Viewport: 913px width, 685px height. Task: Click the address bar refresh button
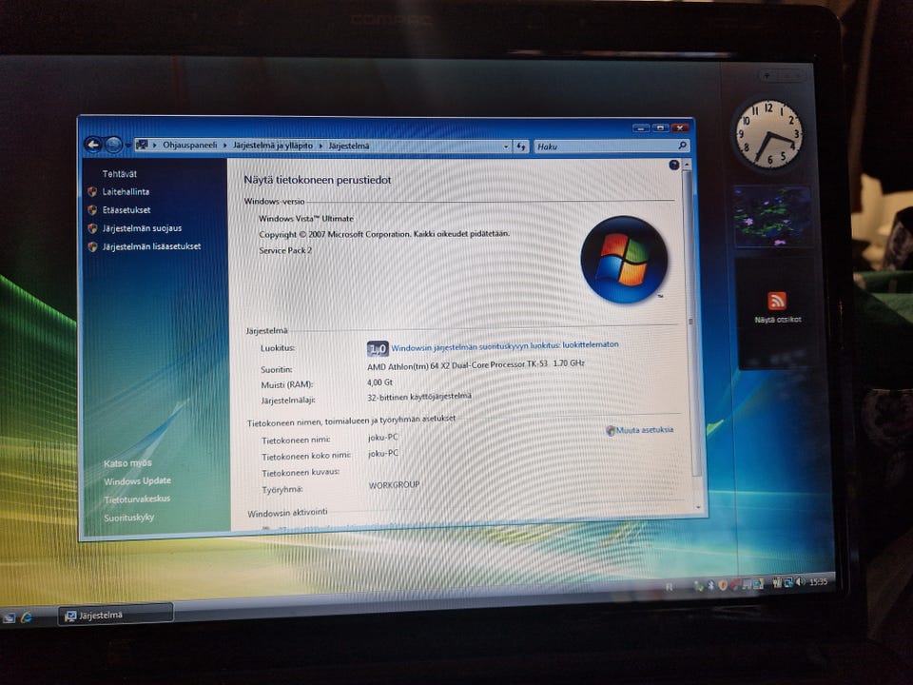point(521,147)
